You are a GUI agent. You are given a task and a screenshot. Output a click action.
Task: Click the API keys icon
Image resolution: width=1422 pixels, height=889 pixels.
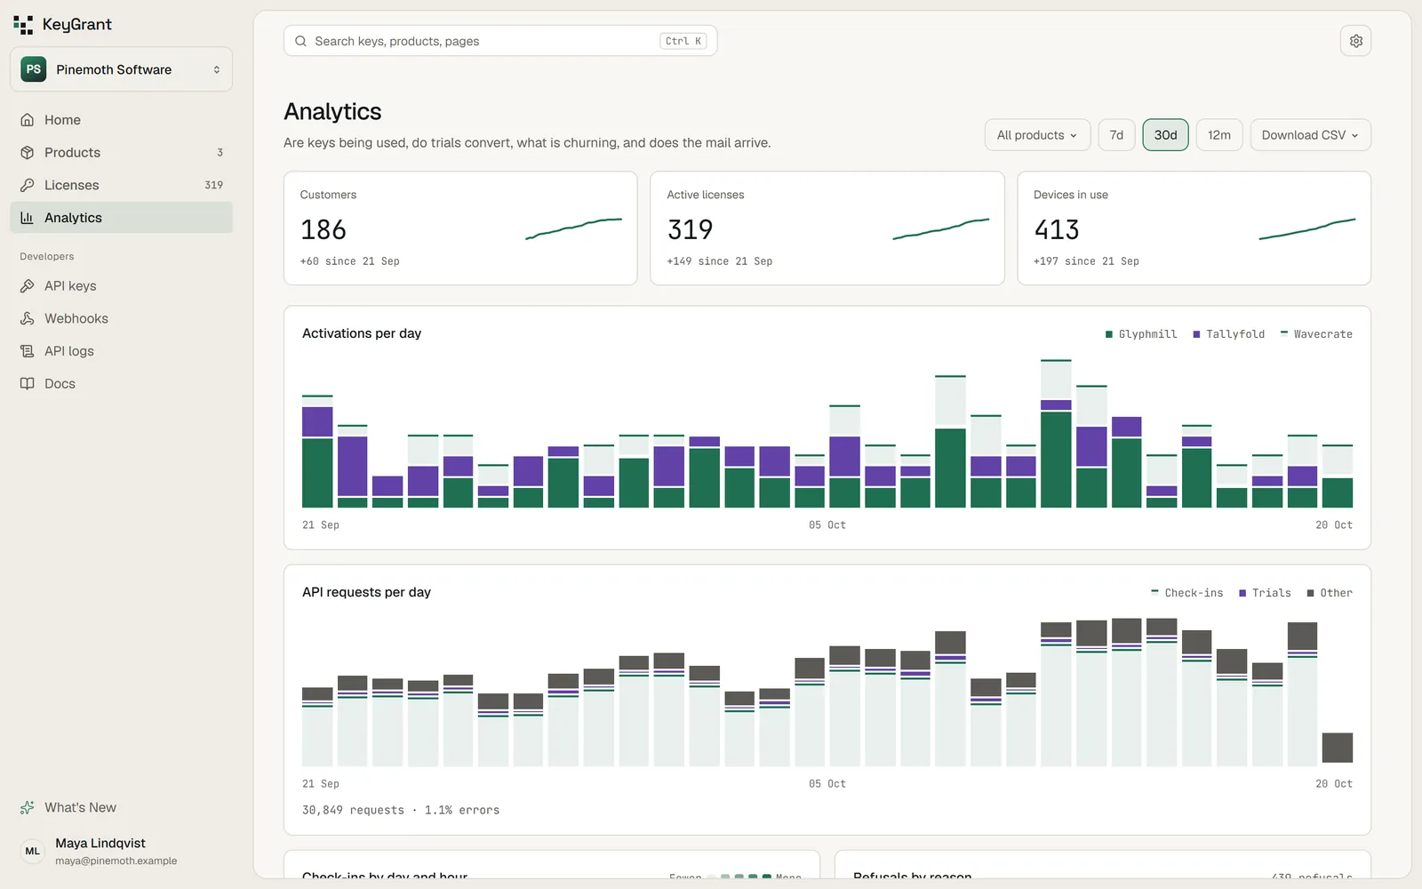pos(28,286)
